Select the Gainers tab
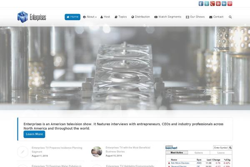The width and height of the screenshot is (250, 167). pos(199,153)
